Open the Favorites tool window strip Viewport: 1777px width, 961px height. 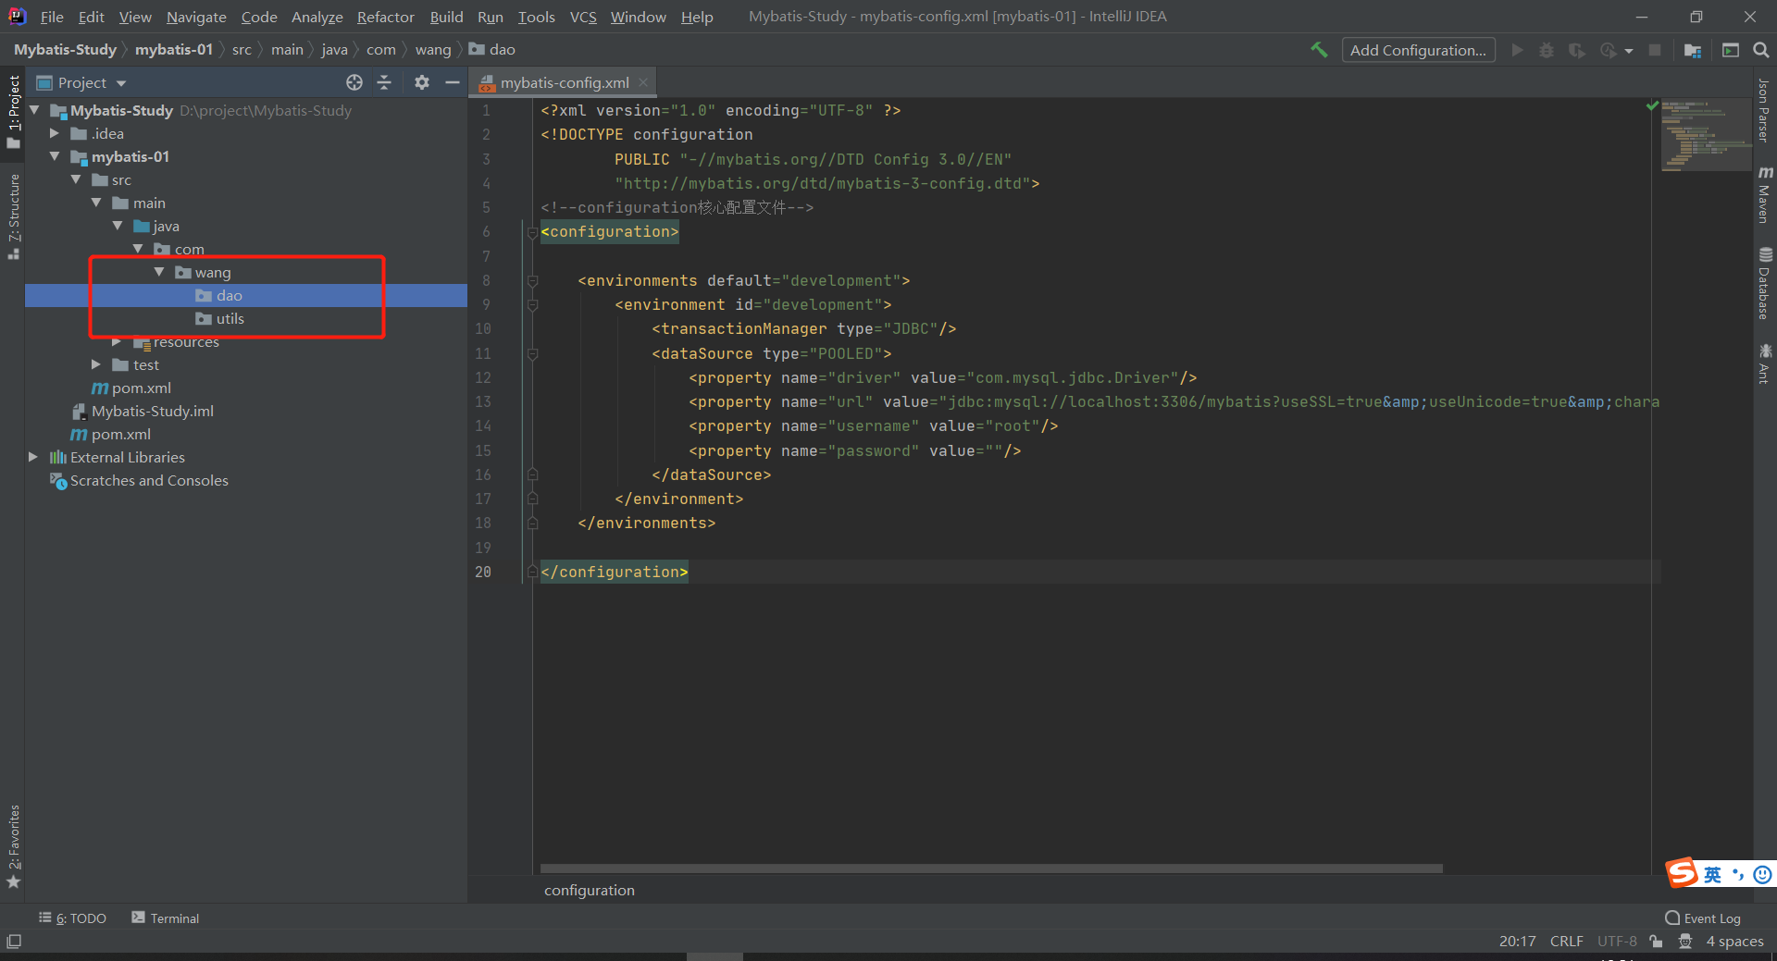coord(13,846)
